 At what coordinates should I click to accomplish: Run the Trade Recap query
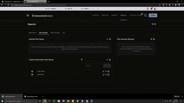coord(108,71)
